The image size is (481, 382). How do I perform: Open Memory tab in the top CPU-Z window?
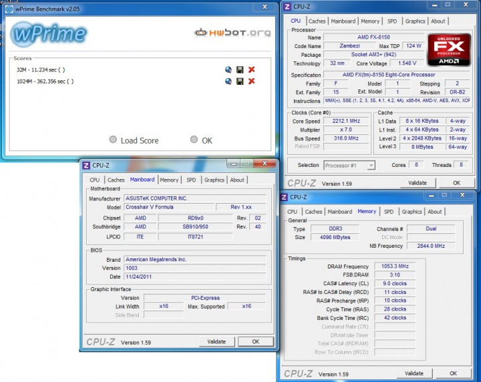tap(370, 21)
